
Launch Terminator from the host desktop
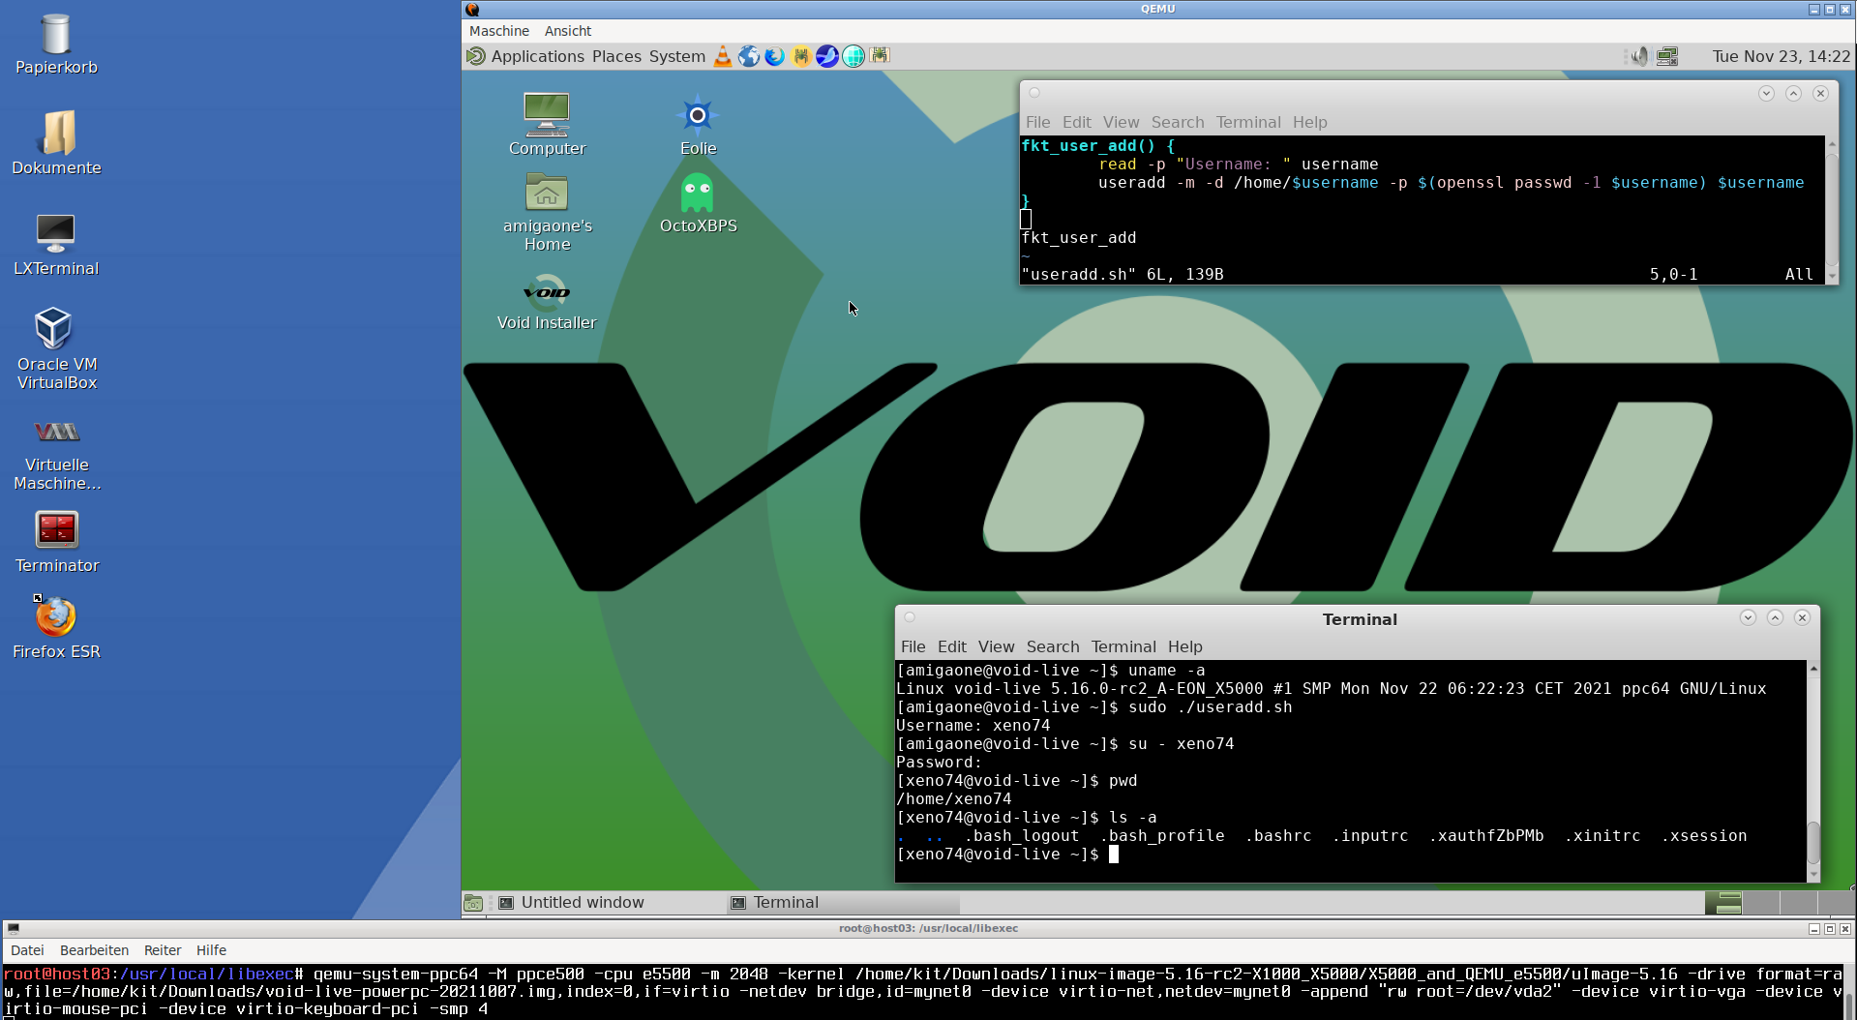point(56,542)
